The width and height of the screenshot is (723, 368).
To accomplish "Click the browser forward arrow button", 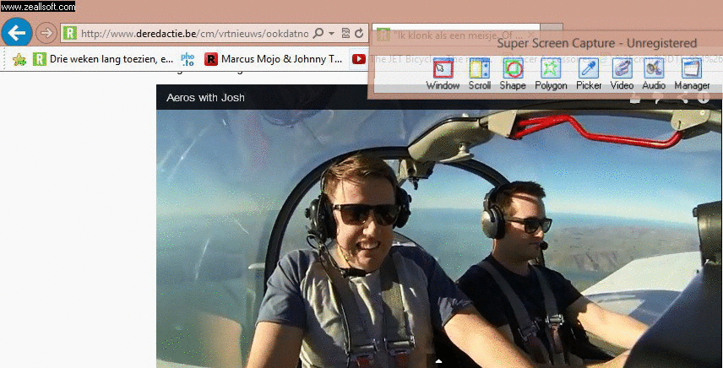I will point(46,33).
